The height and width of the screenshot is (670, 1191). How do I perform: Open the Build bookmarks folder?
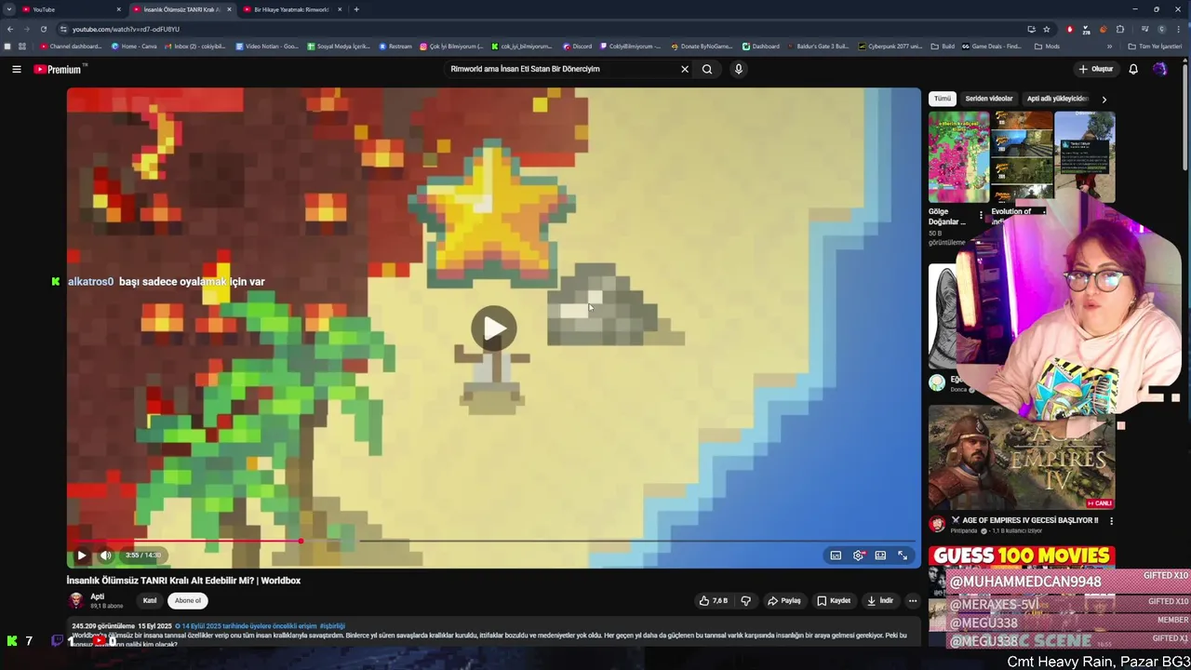[943, 47]
